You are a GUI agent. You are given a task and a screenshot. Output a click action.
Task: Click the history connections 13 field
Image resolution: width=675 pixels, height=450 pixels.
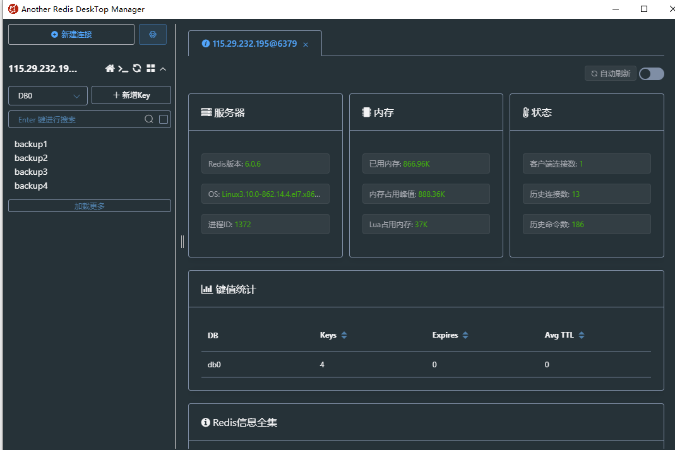587,194
